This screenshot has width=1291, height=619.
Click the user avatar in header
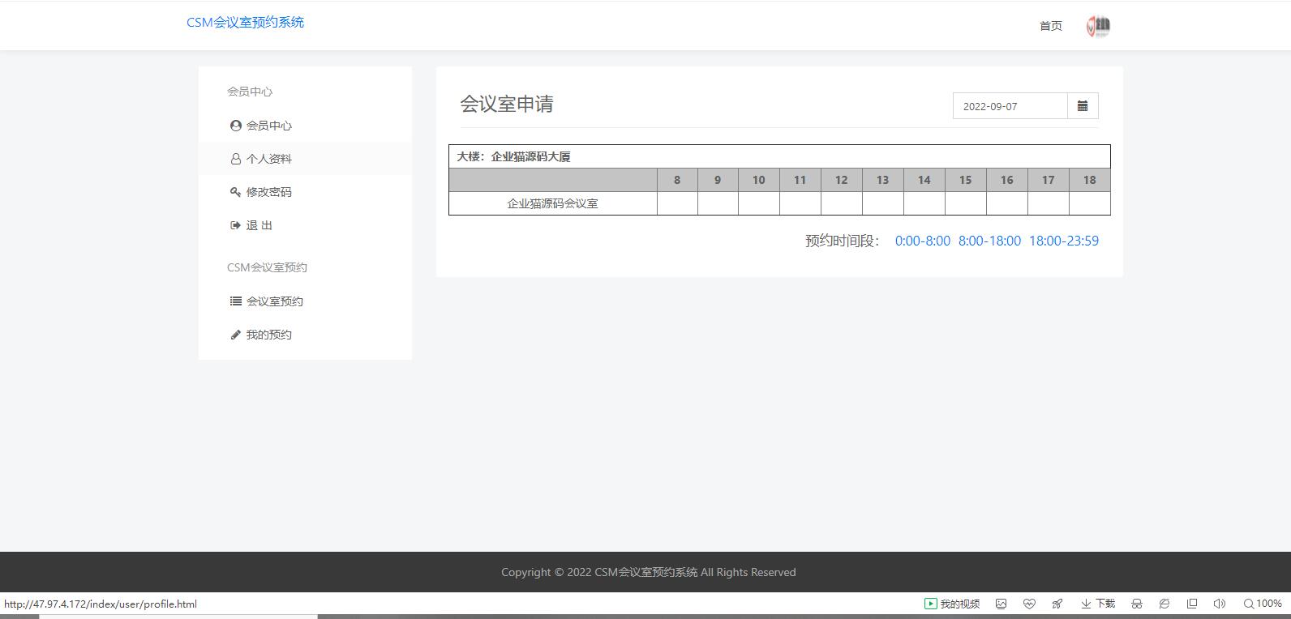(x=1098, y=26)
